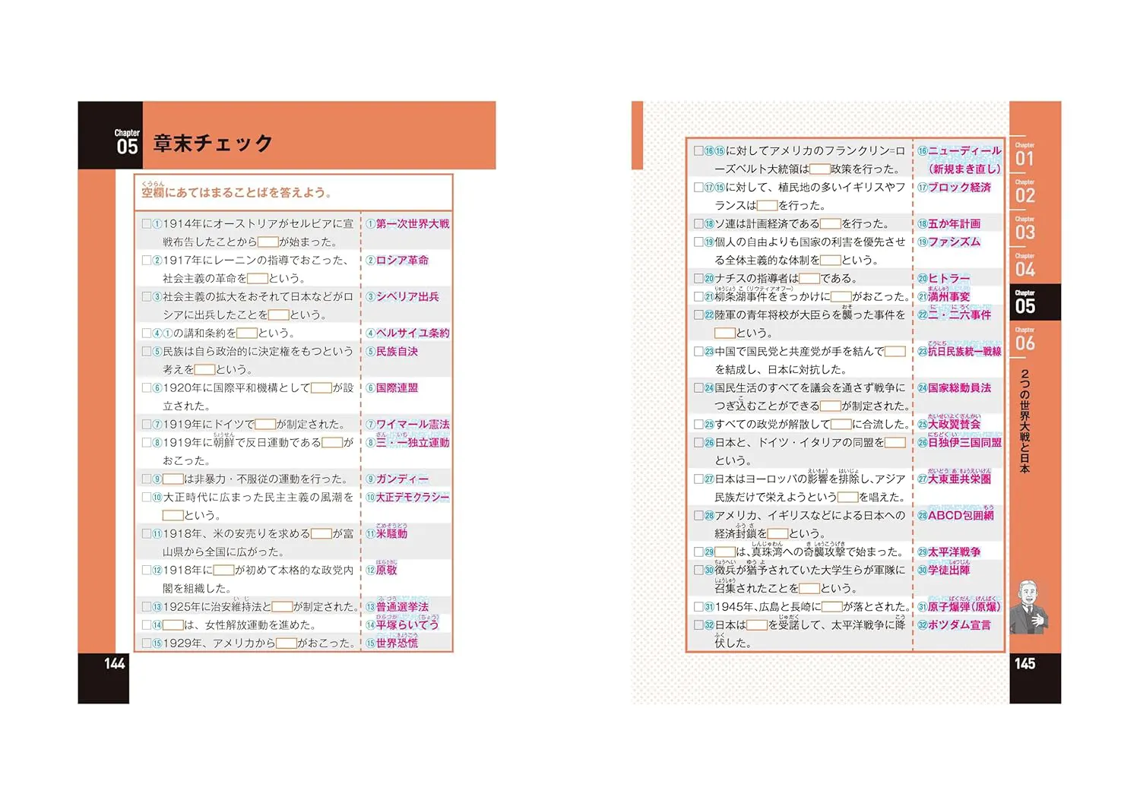Check the box for question ㉘ アメリカ、イギリスなど
This screenshot has width=1140, height=806.
[698, 516]
